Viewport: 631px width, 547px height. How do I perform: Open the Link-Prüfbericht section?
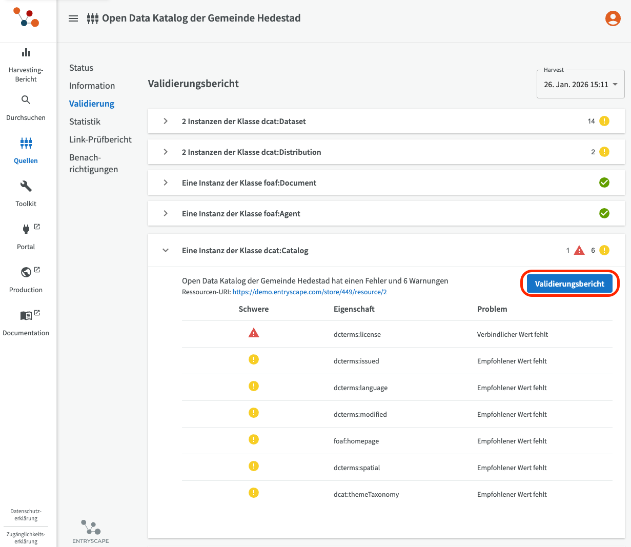coord(100,139)
